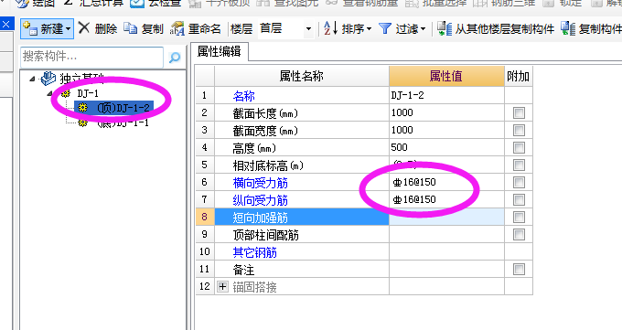Expand the 锚固搭接 row
This screenshot has width=622, height=330.
[x=222, y=286]
